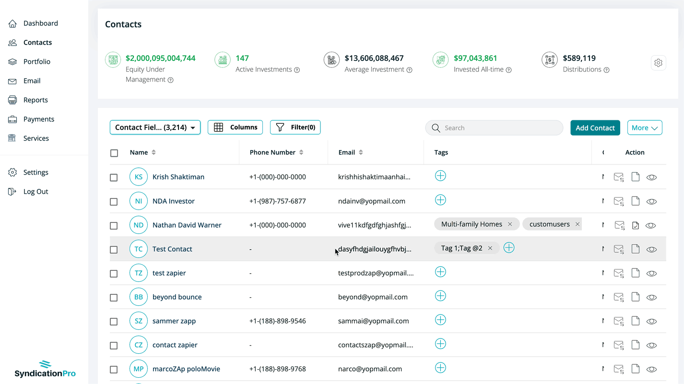This screenshot has width=684, height=384.
Task: Click envelope icon in marcoZAp poloMovie row
Action: click(x=619, y=369)
